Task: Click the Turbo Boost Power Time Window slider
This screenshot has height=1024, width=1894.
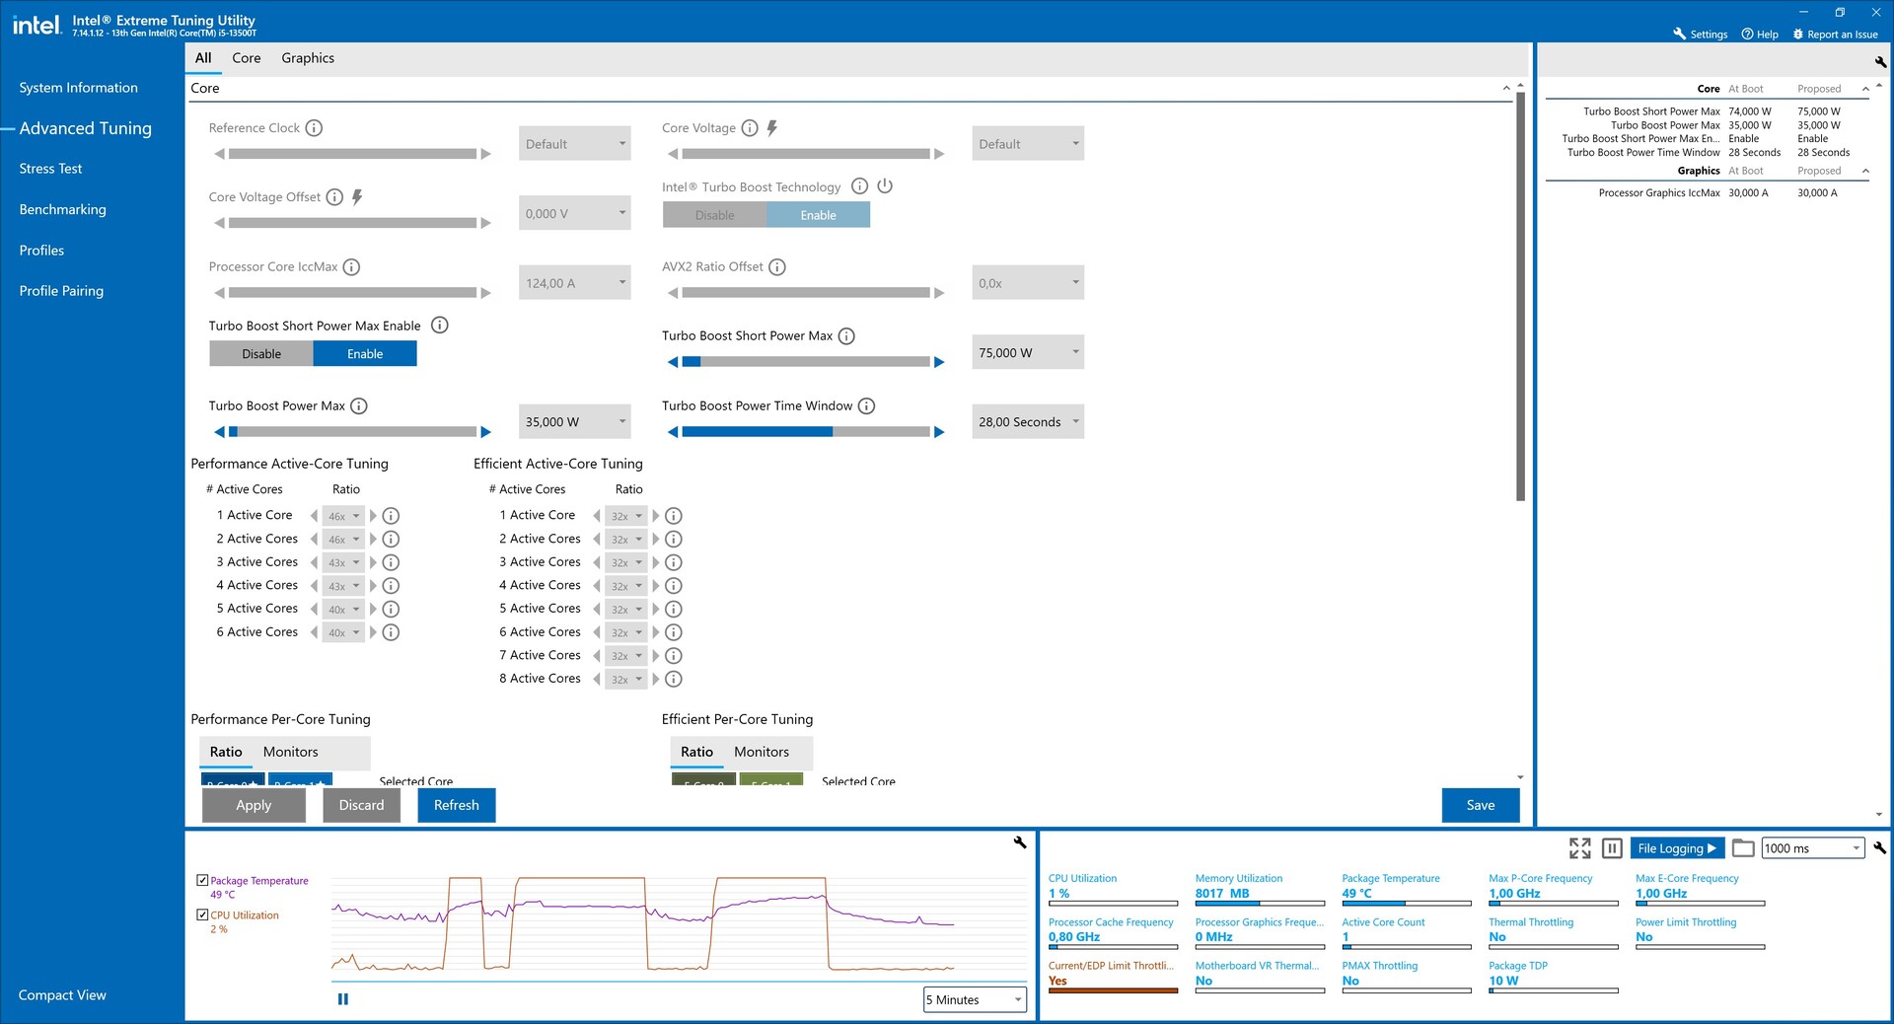Action: 805,432
